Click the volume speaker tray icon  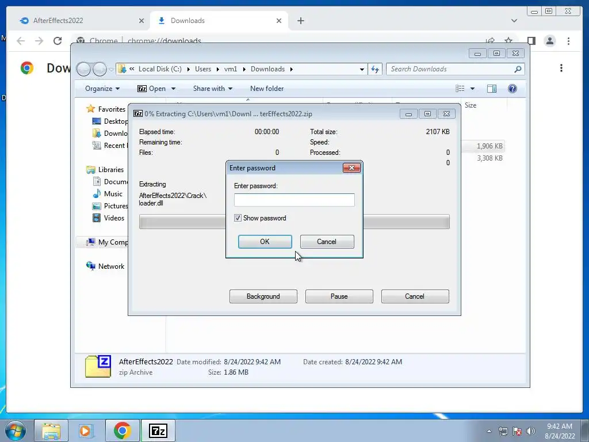531,431
